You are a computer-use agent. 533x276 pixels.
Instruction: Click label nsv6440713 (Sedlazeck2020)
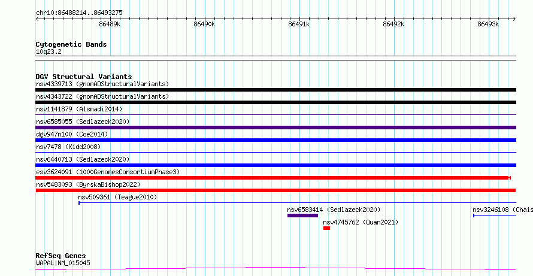(83, 159)
